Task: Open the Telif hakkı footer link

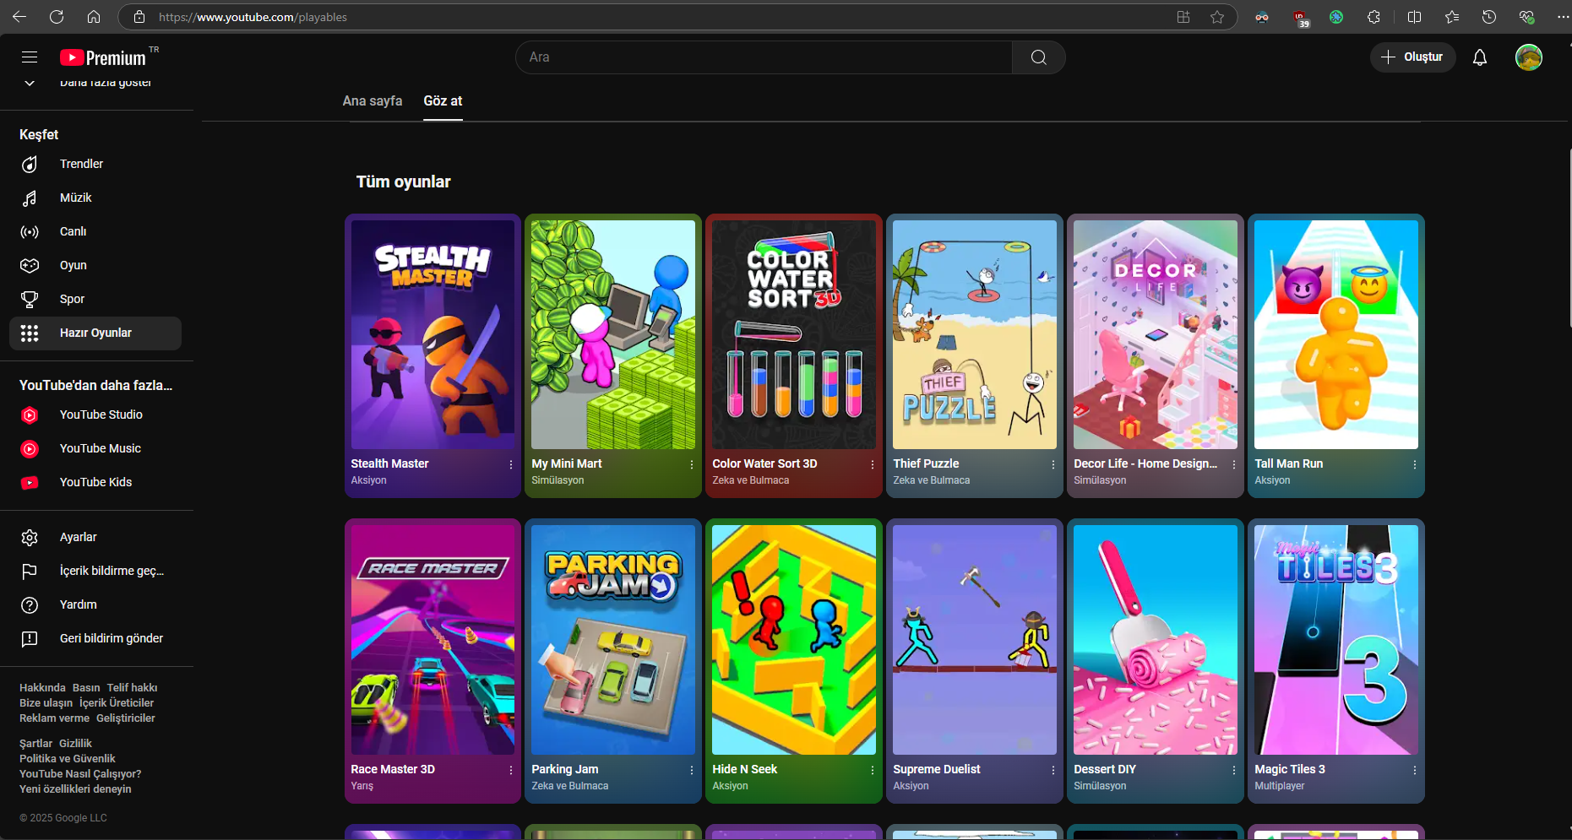Action: tap(132, 688)
